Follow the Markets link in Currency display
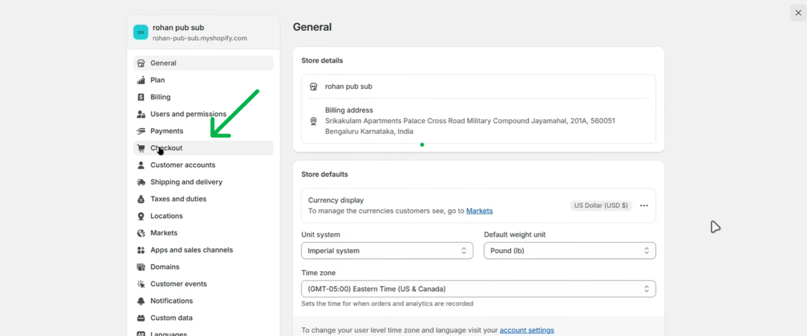The image size is (807, 336). (x=479, y=211)
